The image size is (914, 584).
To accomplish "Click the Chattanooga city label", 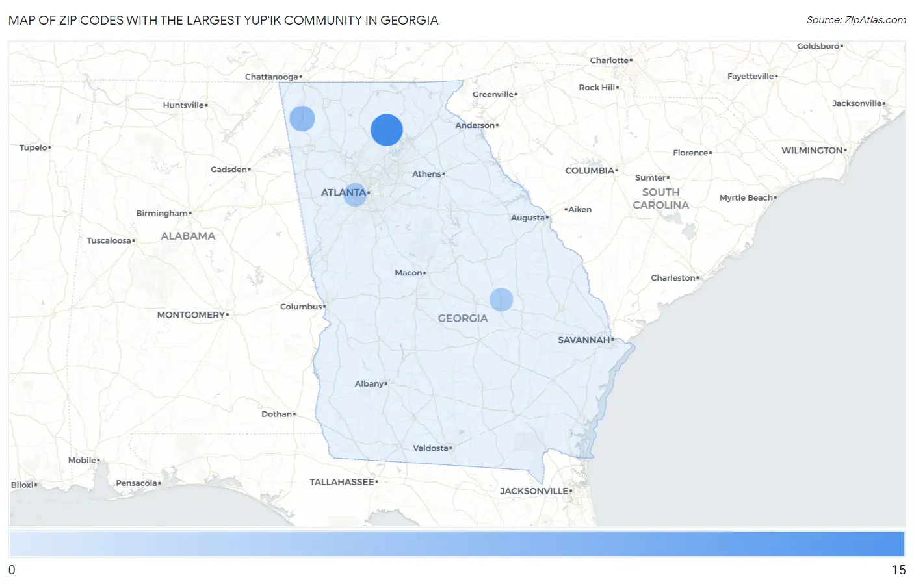I will [271, 77].
